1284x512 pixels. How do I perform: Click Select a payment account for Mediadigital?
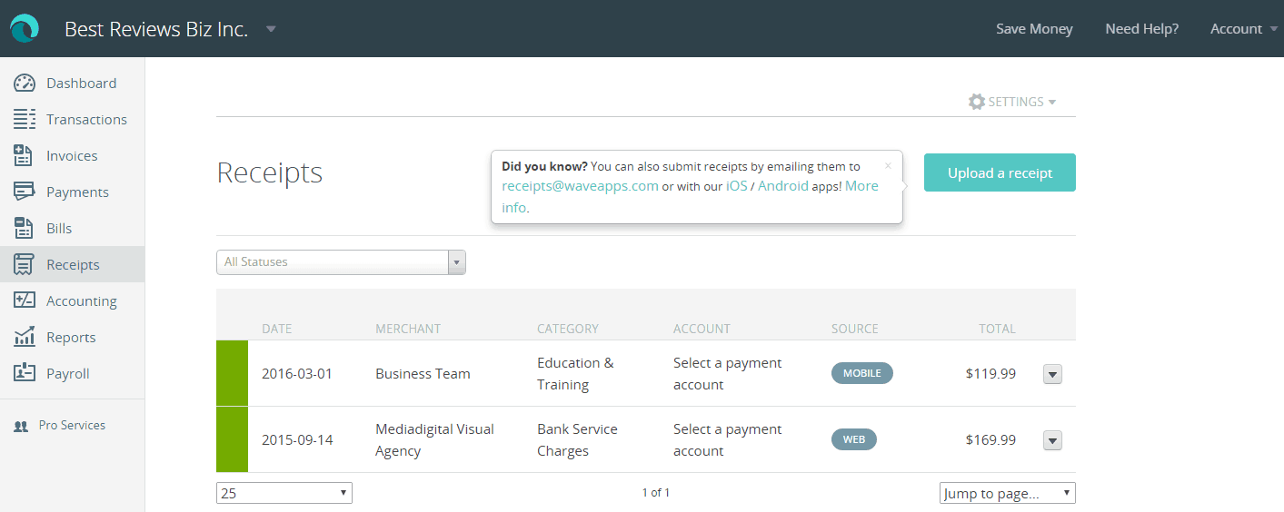[x=727, y=439]
